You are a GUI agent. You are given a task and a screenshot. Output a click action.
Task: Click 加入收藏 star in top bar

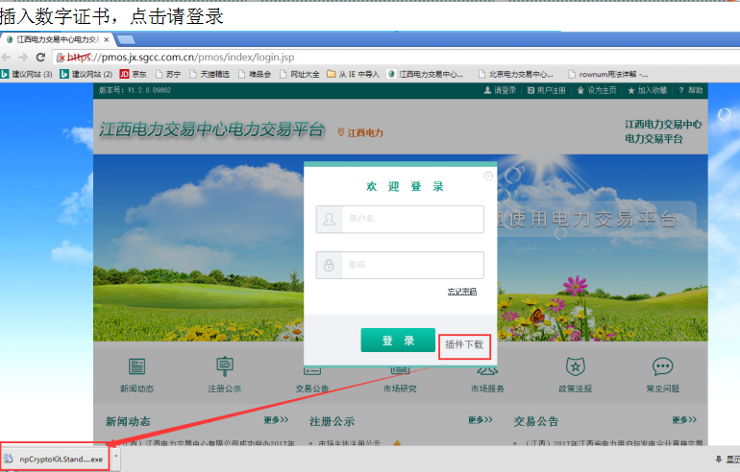click(x=630, y=90)
